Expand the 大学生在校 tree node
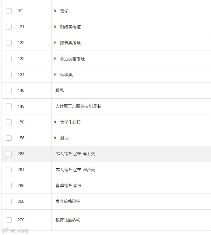The image size is (211, 235). (55, 122)
